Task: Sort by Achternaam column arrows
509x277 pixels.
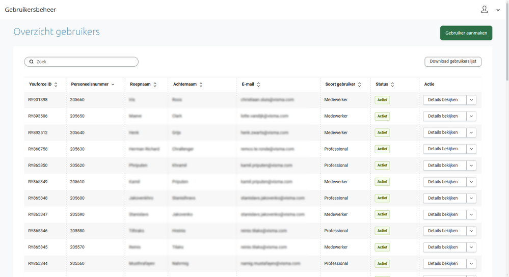Action: coord(201,85)
